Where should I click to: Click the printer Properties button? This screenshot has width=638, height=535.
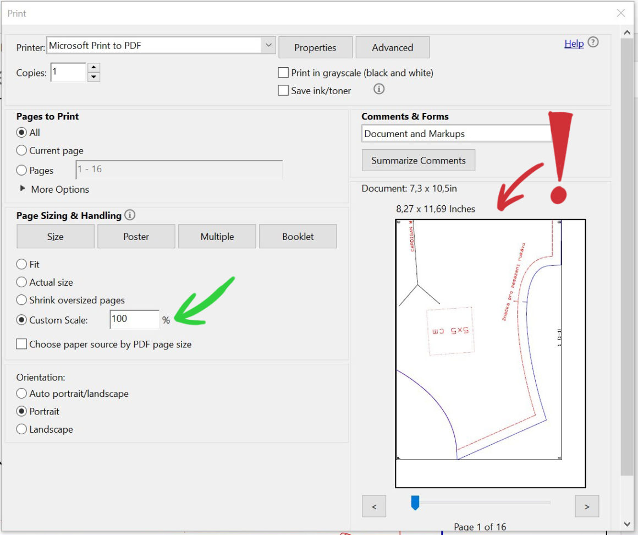[x=315, y=48]
